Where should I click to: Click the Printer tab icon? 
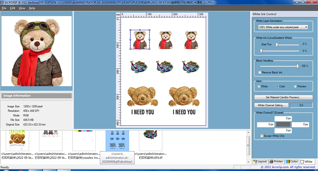(x=271, y=161)
